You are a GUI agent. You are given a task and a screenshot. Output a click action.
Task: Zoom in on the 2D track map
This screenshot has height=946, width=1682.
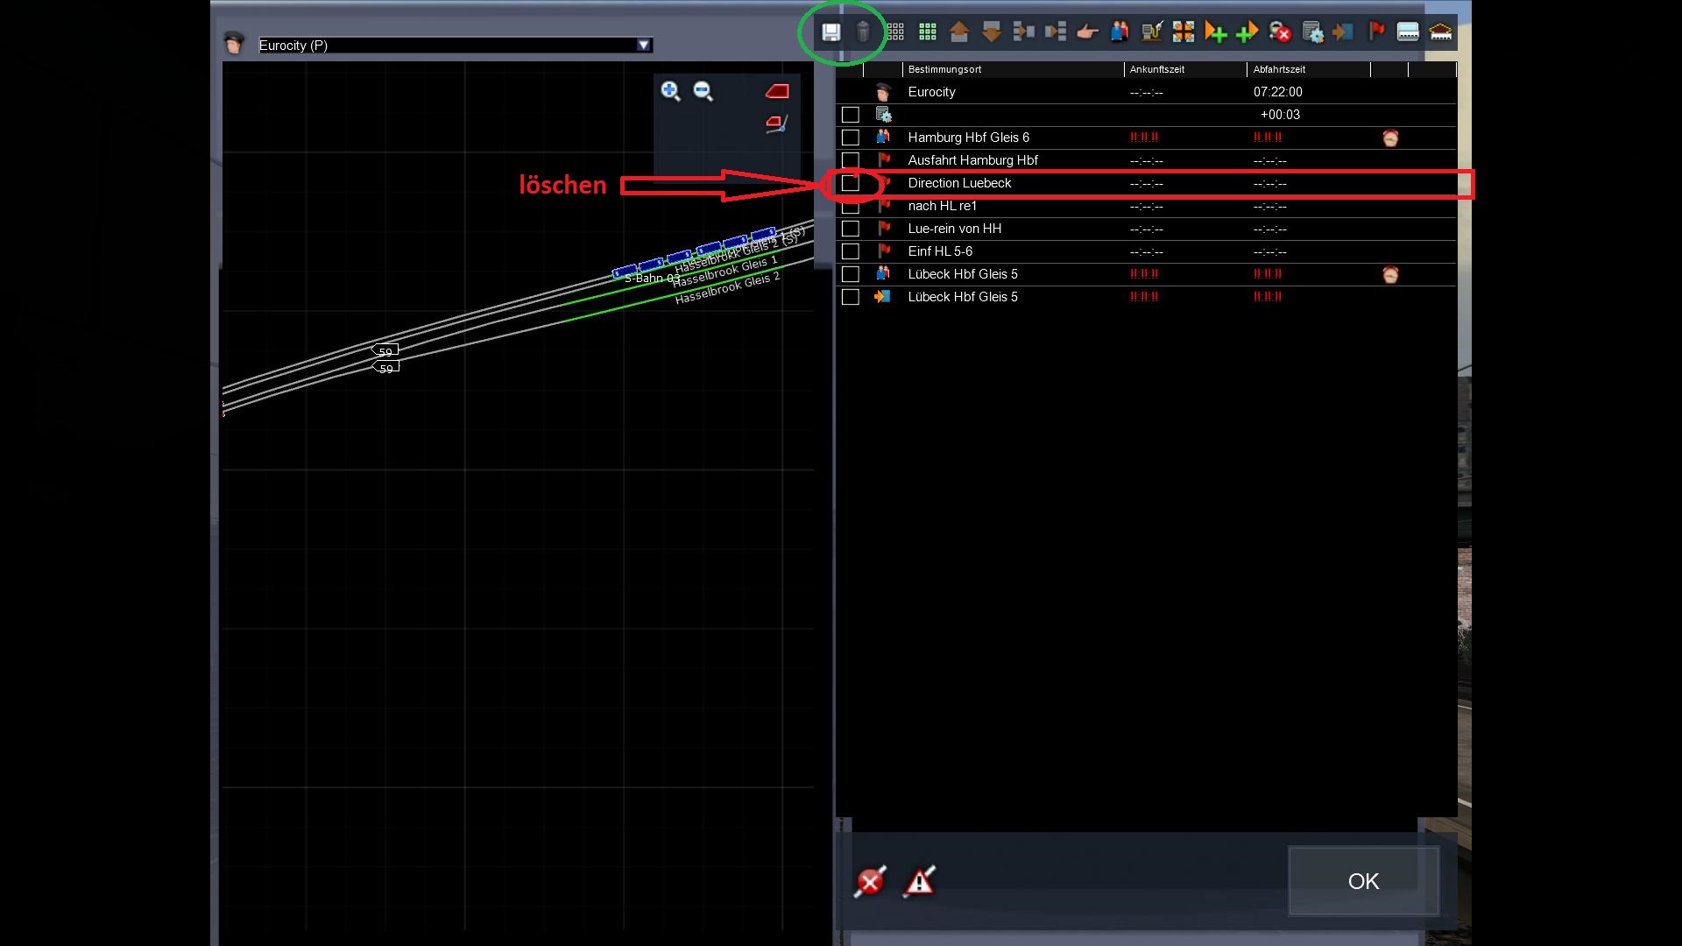[670, 91]
